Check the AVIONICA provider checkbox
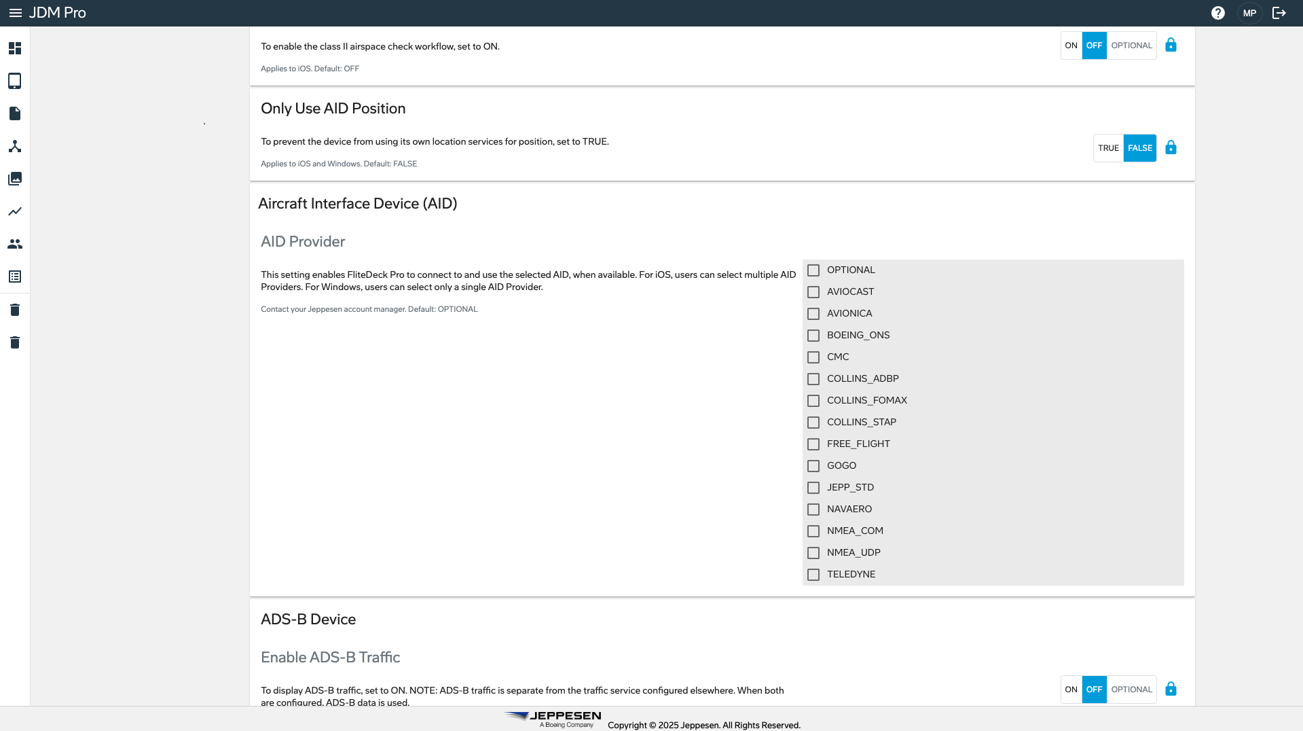This screenshot has width=1303, height=731. point(813,314)
